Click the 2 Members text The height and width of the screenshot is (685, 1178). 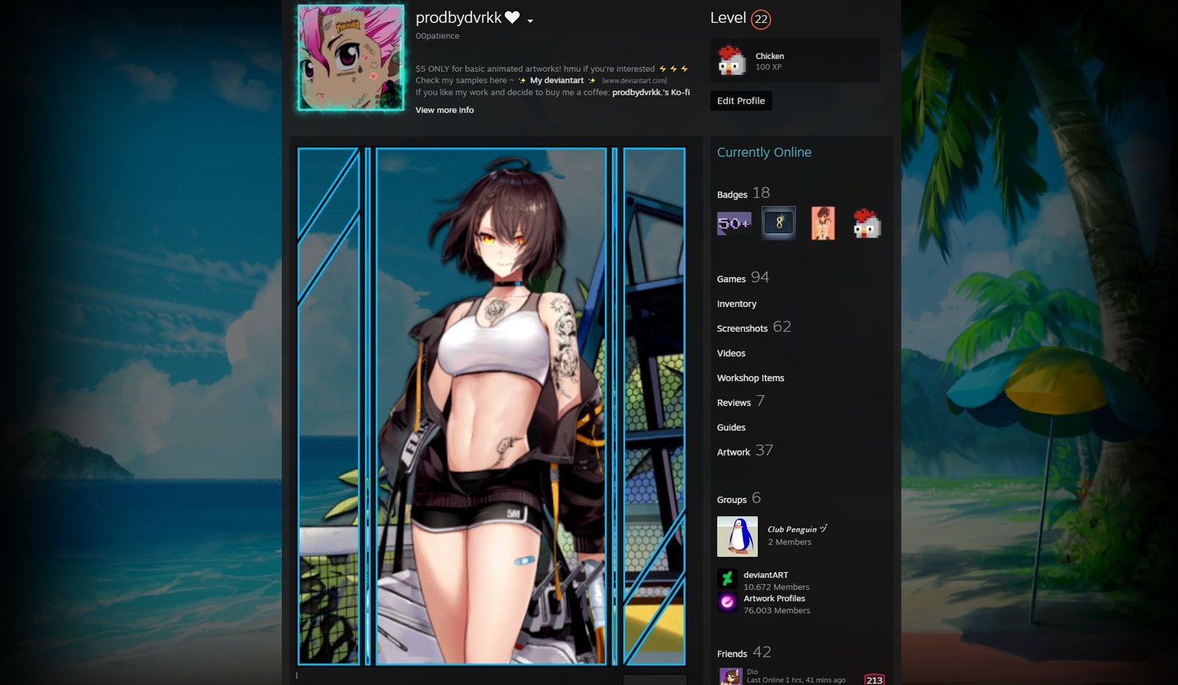(789, 542)
